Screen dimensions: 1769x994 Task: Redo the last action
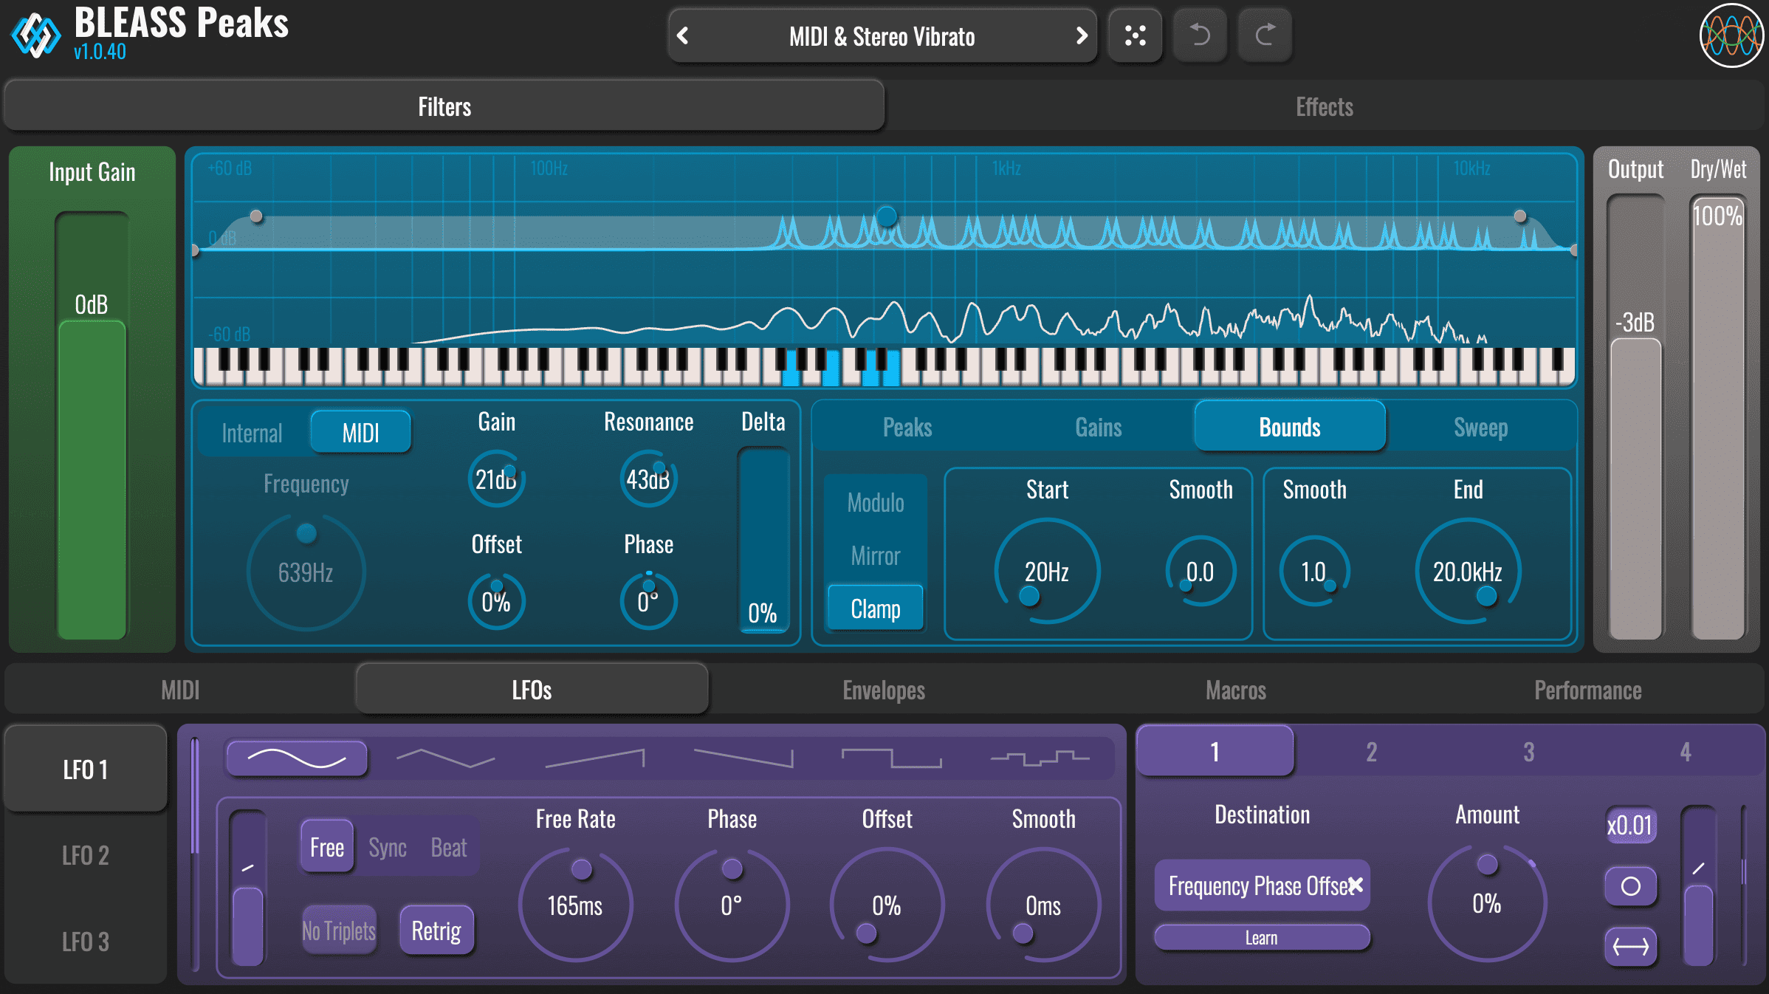[x=1265, y=35]
